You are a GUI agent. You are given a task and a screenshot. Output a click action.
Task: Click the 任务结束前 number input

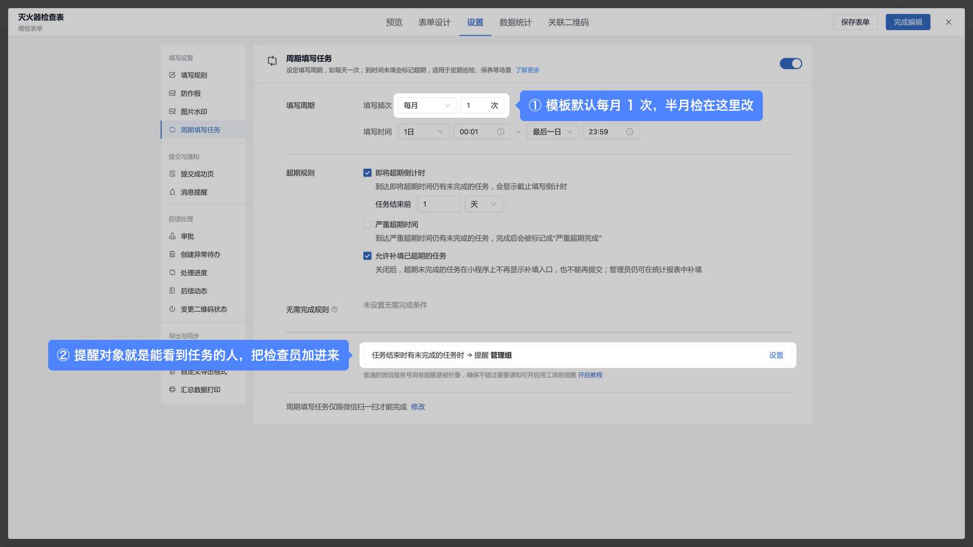438,204
